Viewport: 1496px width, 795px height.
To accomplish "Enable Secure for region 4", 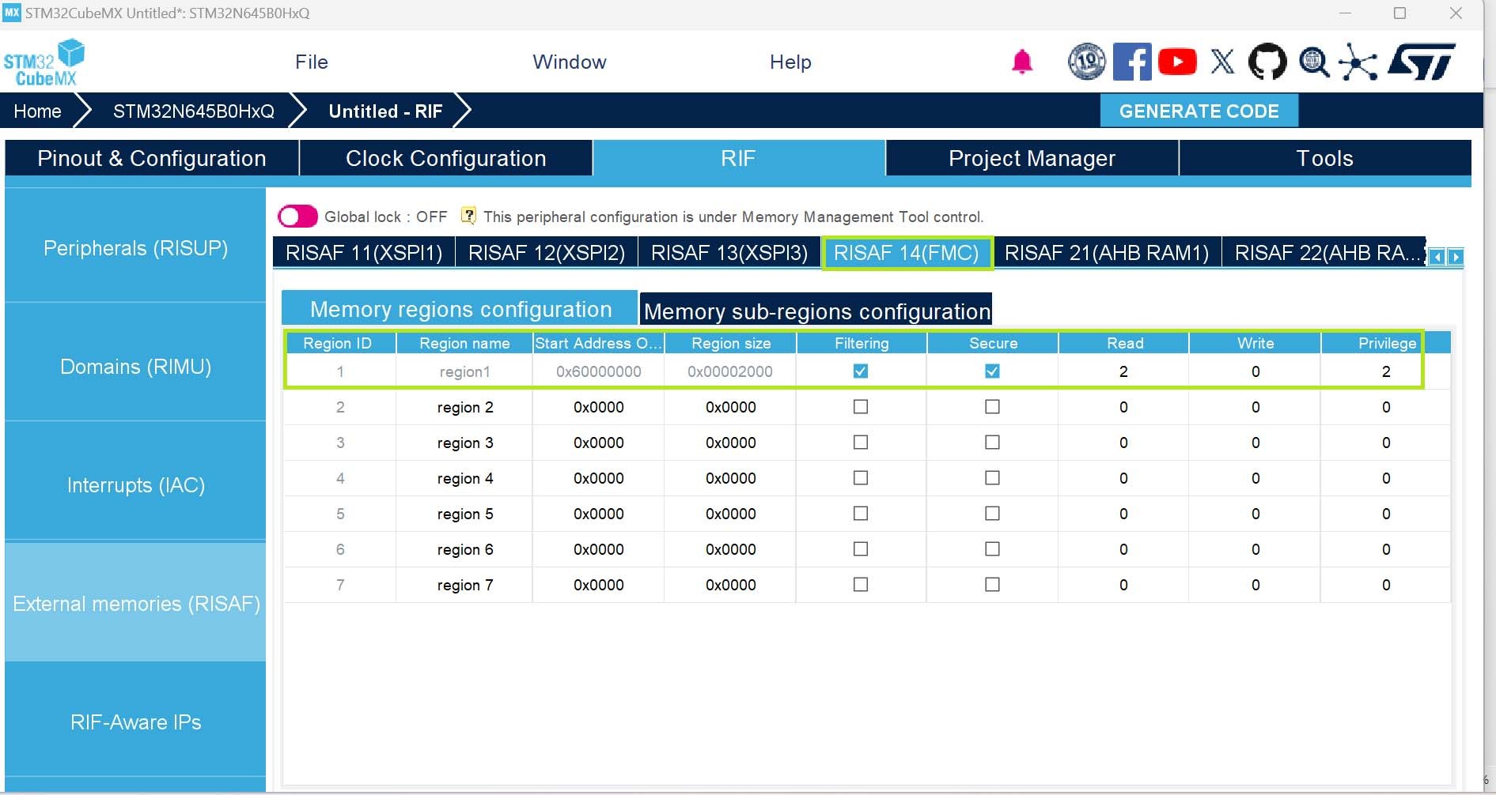I will click(x=992, y=478).
